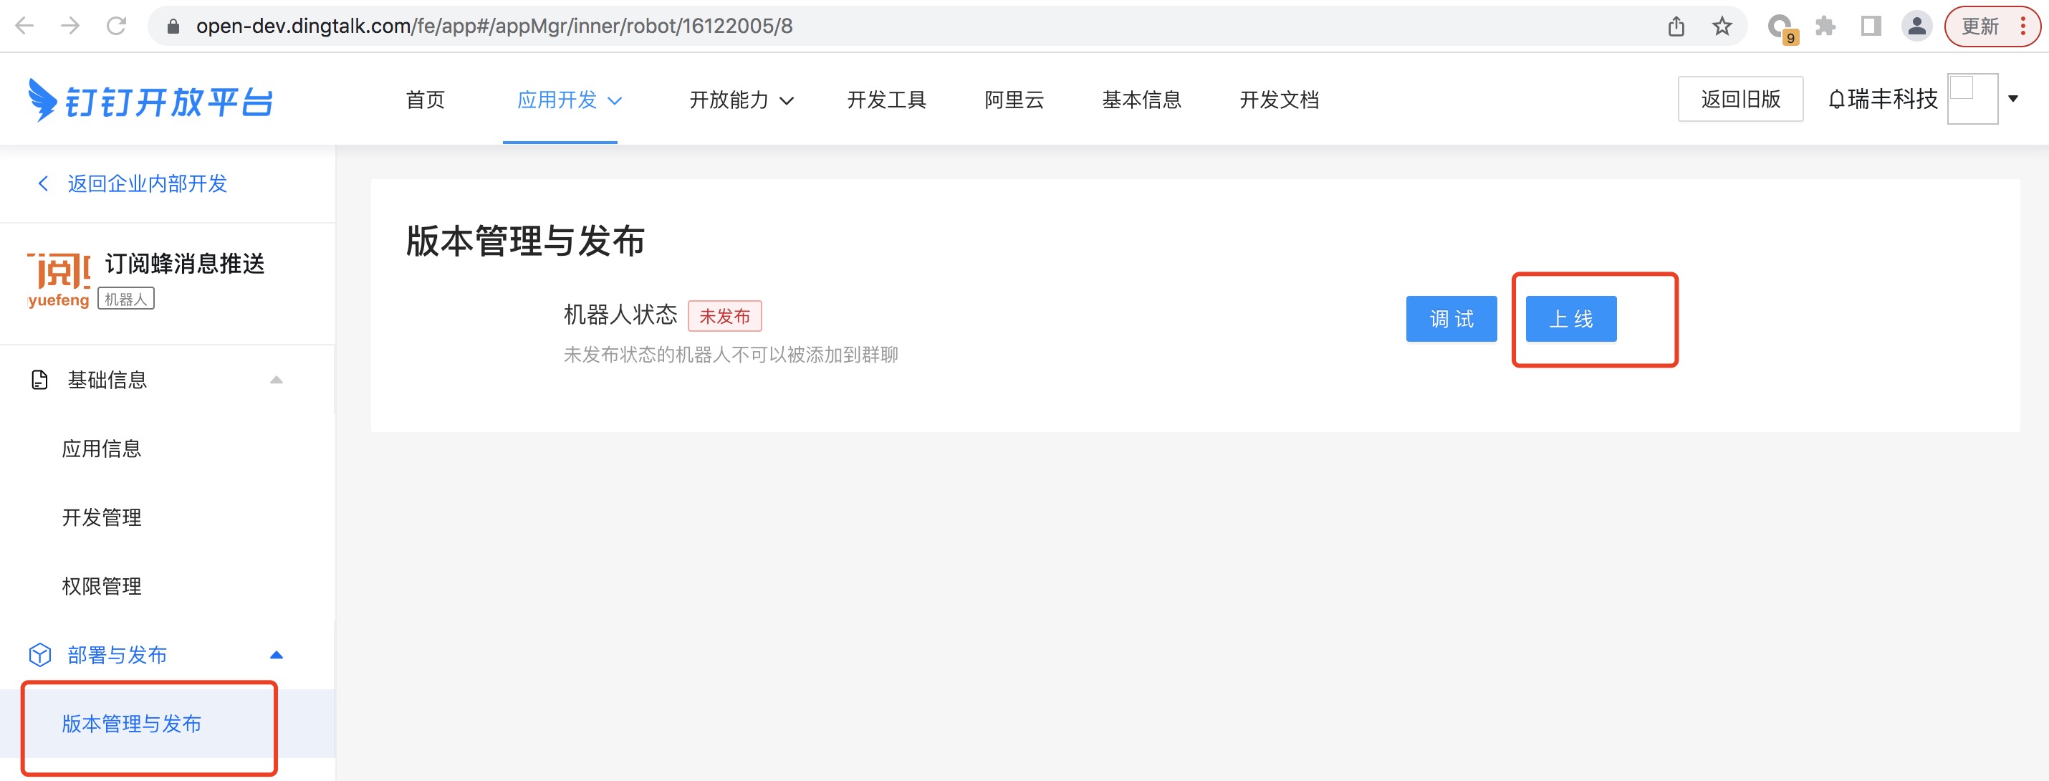Collapse the 基础信息 sidebar section
The height and width of the screenshot is (781, 2049).
click(x=276, y=380)
